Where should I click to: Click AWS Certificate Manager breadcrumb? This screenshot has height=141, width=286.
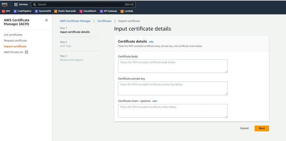pyautogui.click(x=75, y=21)
